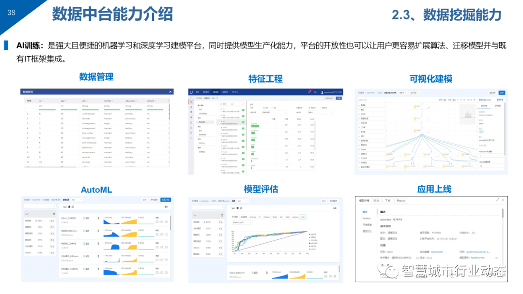Open the Pipeline section in model detail dialog
The image size is (523, 294).
coord(367,219)
